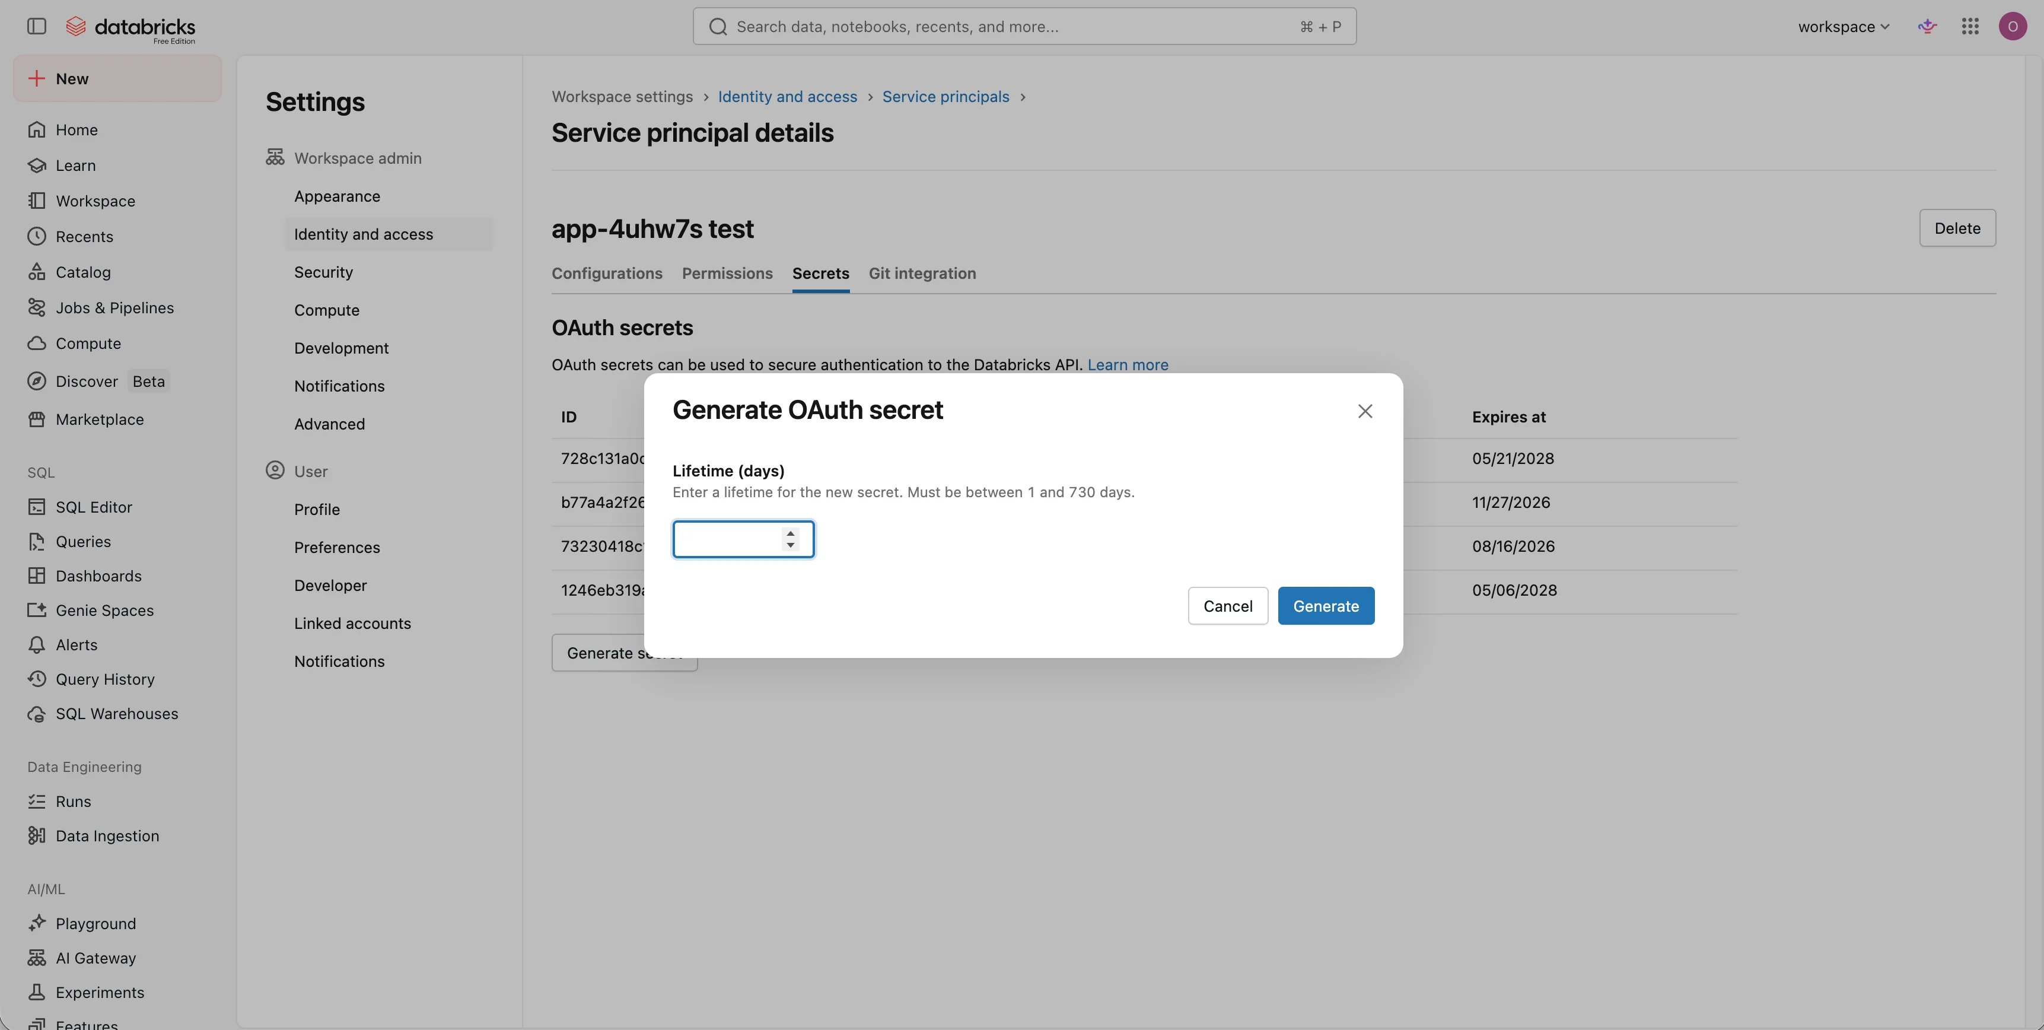Image resolution: width=2044 pixels, height=1030 pixels.
Task: Go to Home in the sidebar
Action: click(117, 129)
